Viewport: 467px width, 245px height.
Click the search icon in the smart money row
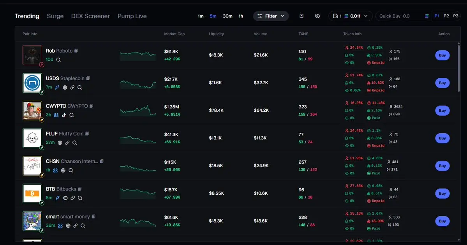[83, 226]
